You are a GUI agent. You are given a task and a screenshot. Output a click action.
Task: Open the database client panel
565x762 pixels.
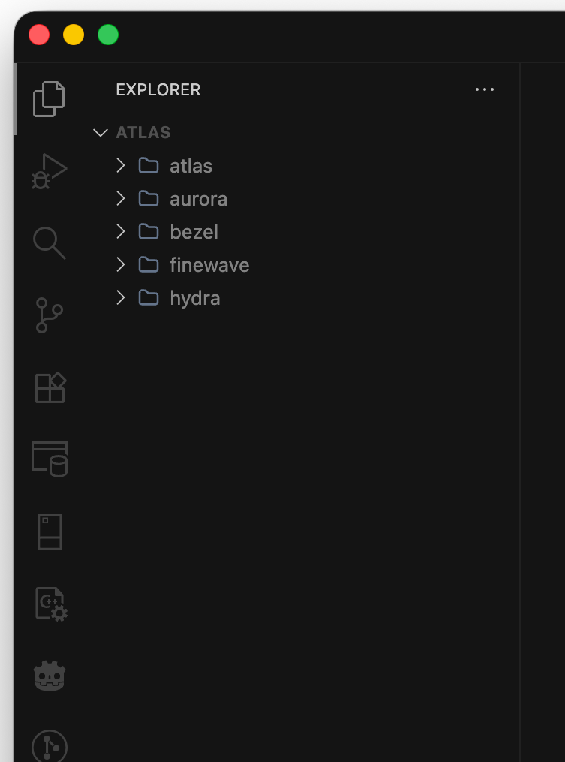point(49,459)
